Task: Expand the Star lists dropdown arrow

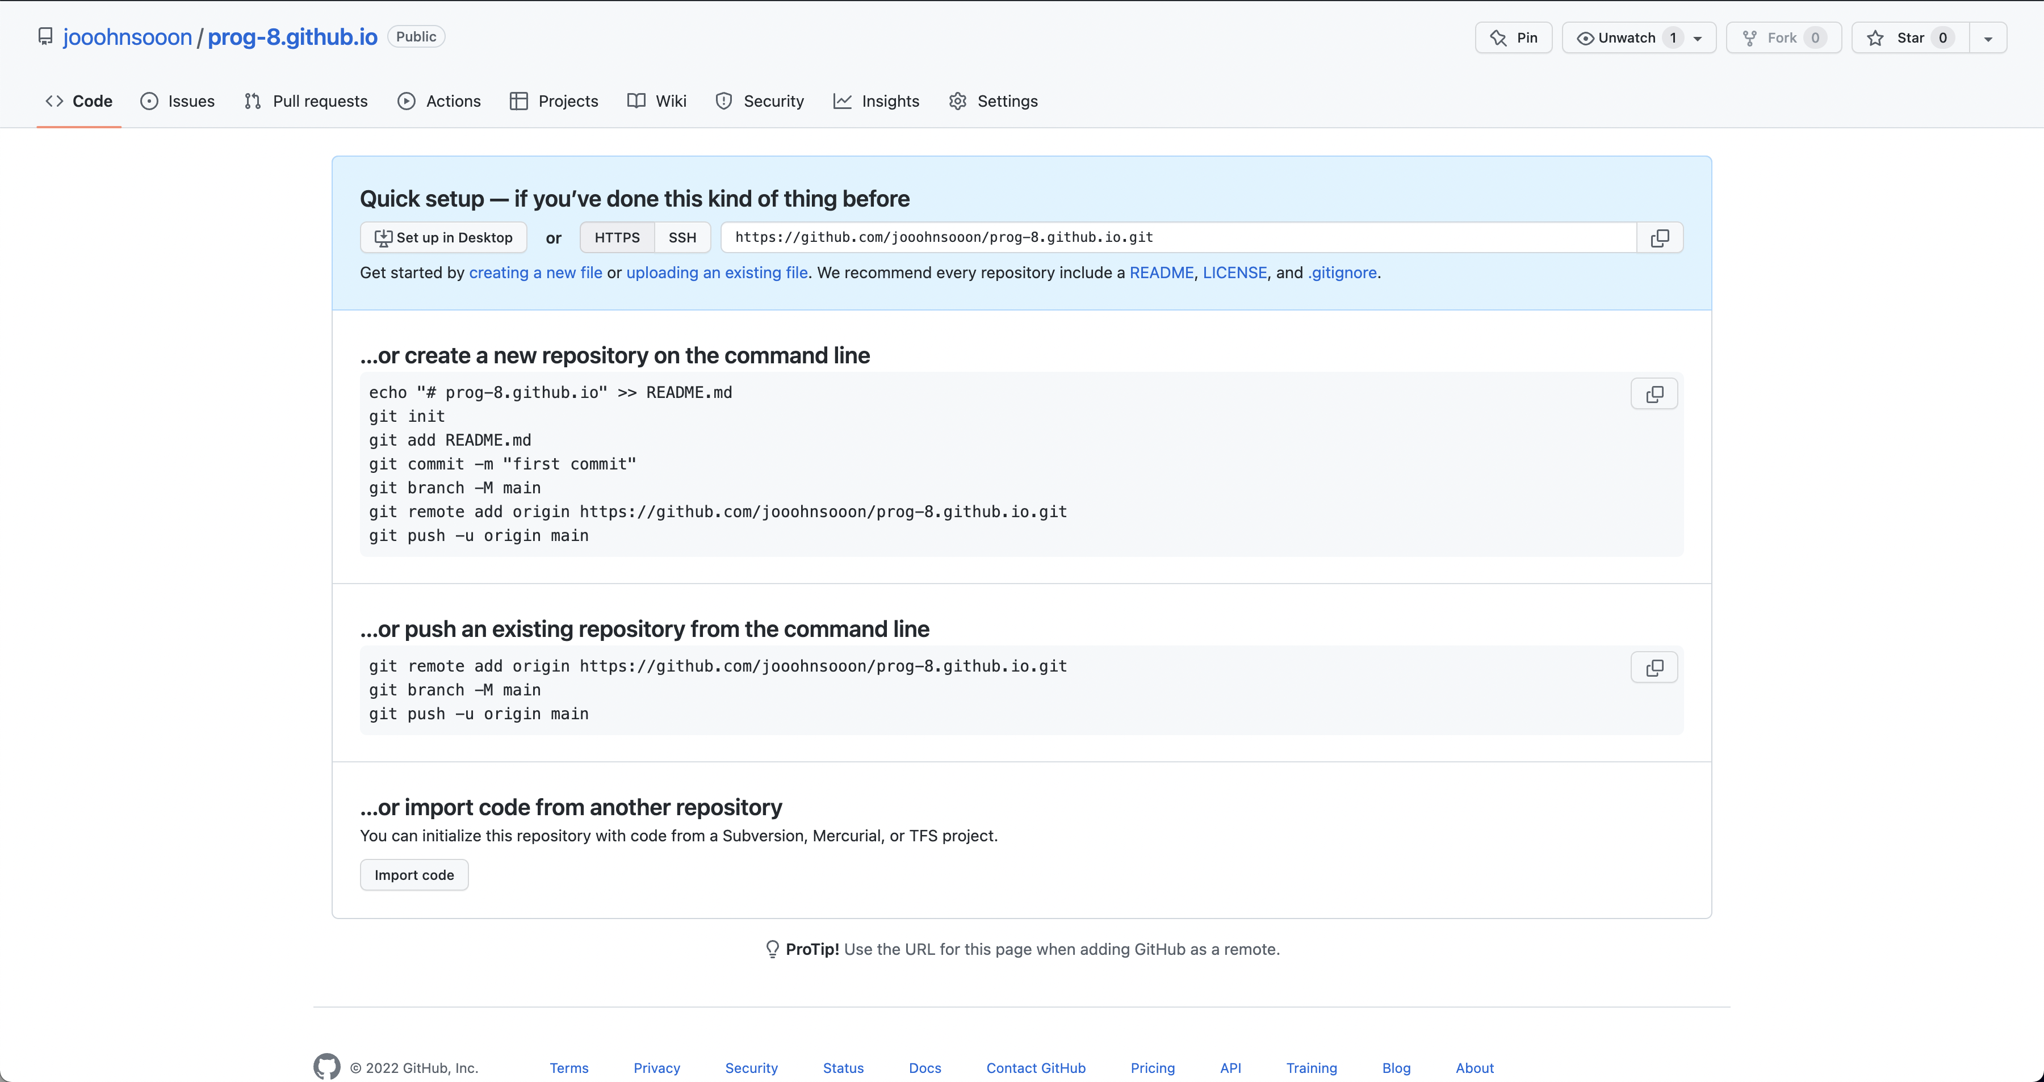Action: [1988, 38]
